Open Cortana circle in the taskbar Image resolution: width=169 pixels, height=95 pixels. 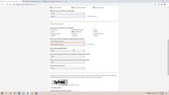pos(11,93)
